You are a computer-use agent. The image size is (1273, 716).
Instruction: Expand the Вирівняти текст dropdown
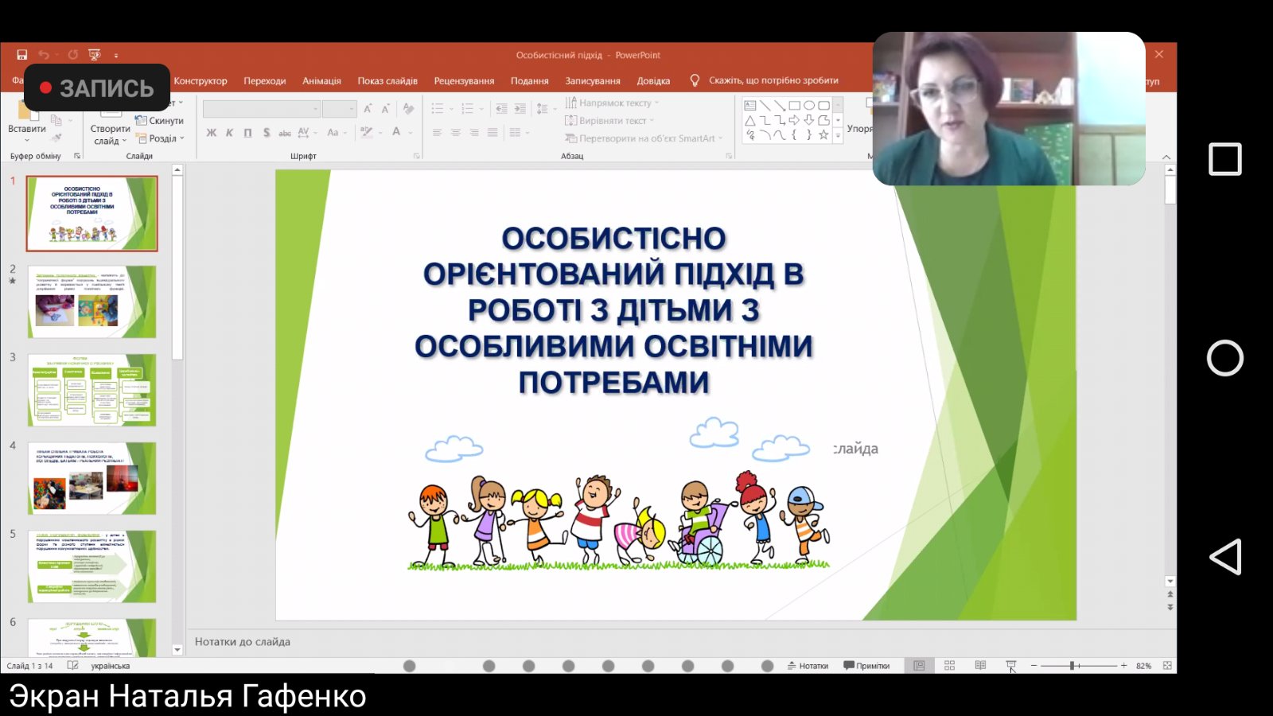609,121
